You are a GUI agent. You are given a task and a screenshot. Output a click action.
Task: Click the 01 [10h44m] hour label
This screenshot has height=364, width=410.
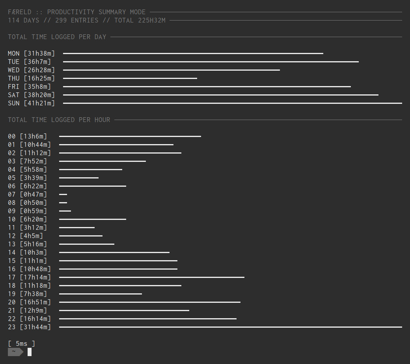(29, 145)
